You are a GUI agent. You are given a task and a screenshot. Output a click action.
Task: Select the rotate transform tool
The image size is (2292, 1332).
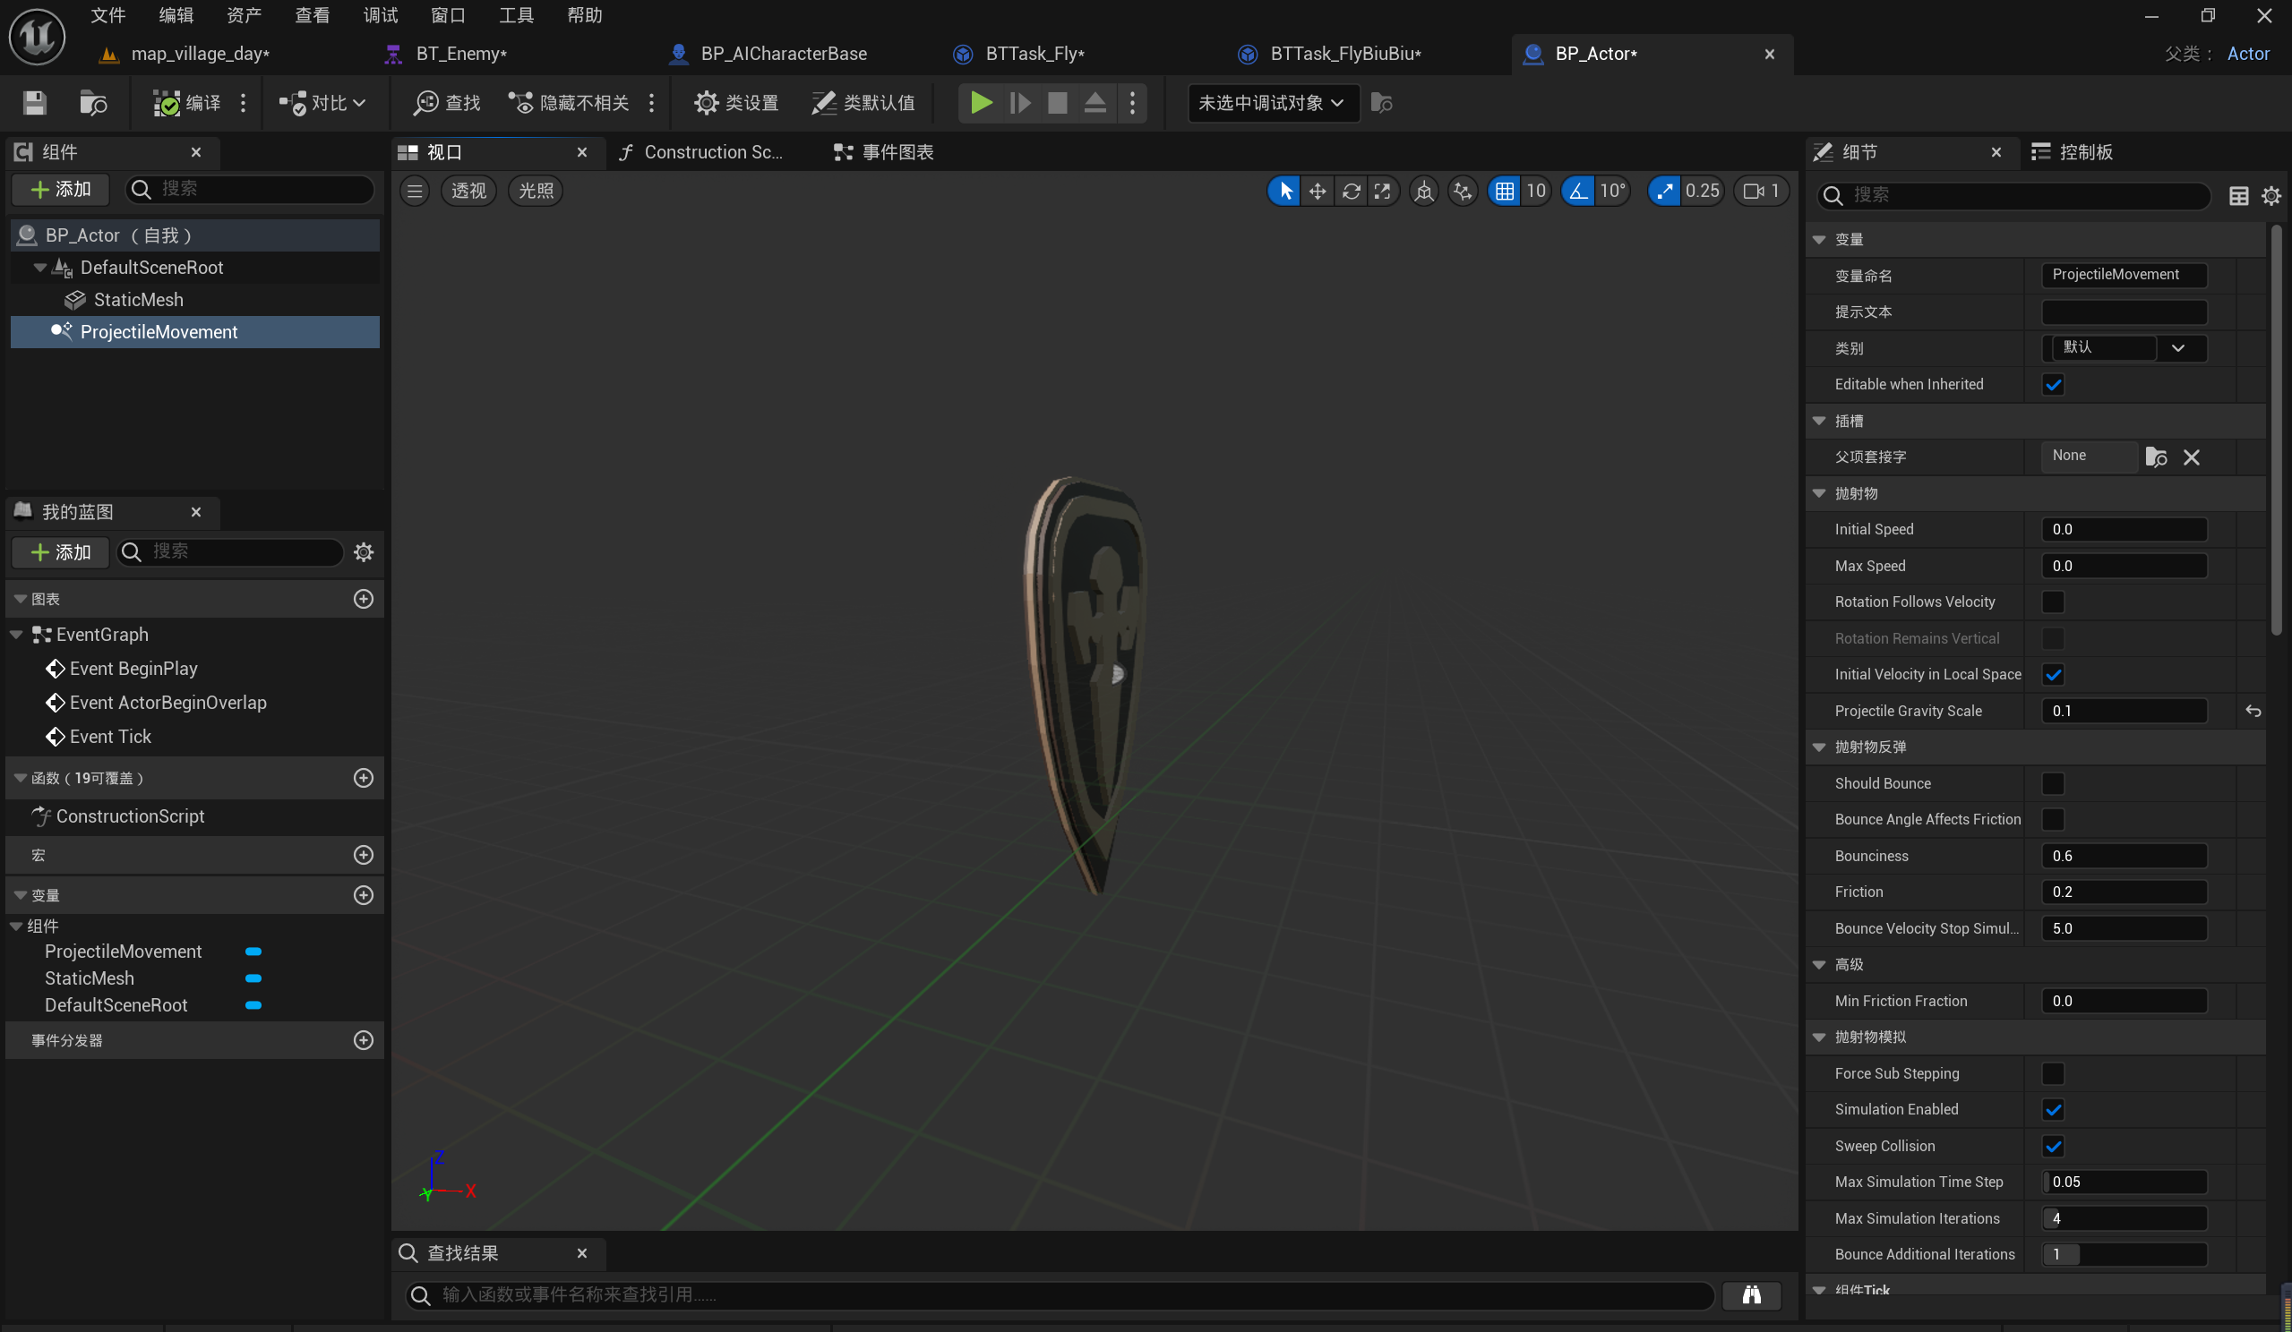(x=1351, y=191)
